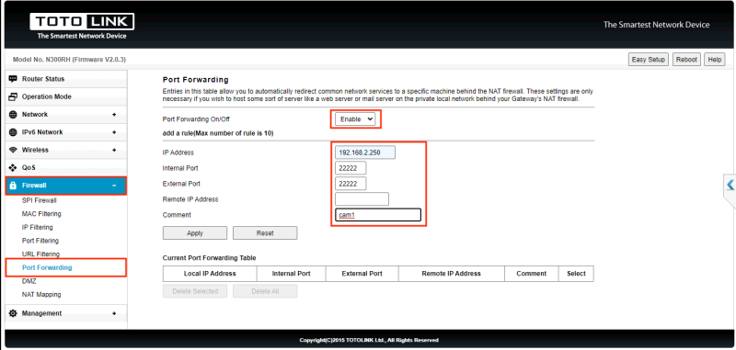Click the Wireless wifi icon

13,150
